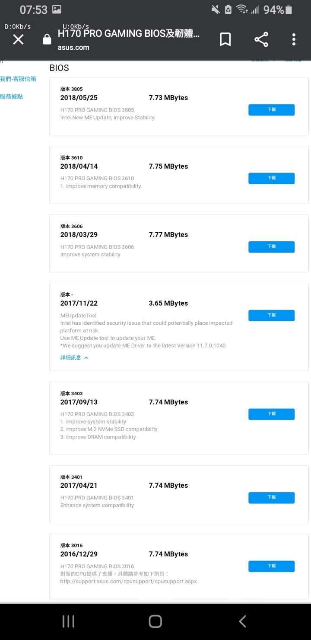Download BIOS version 3805
The width and height of the screenshot is (311, 640).
[x=271, y=110]
